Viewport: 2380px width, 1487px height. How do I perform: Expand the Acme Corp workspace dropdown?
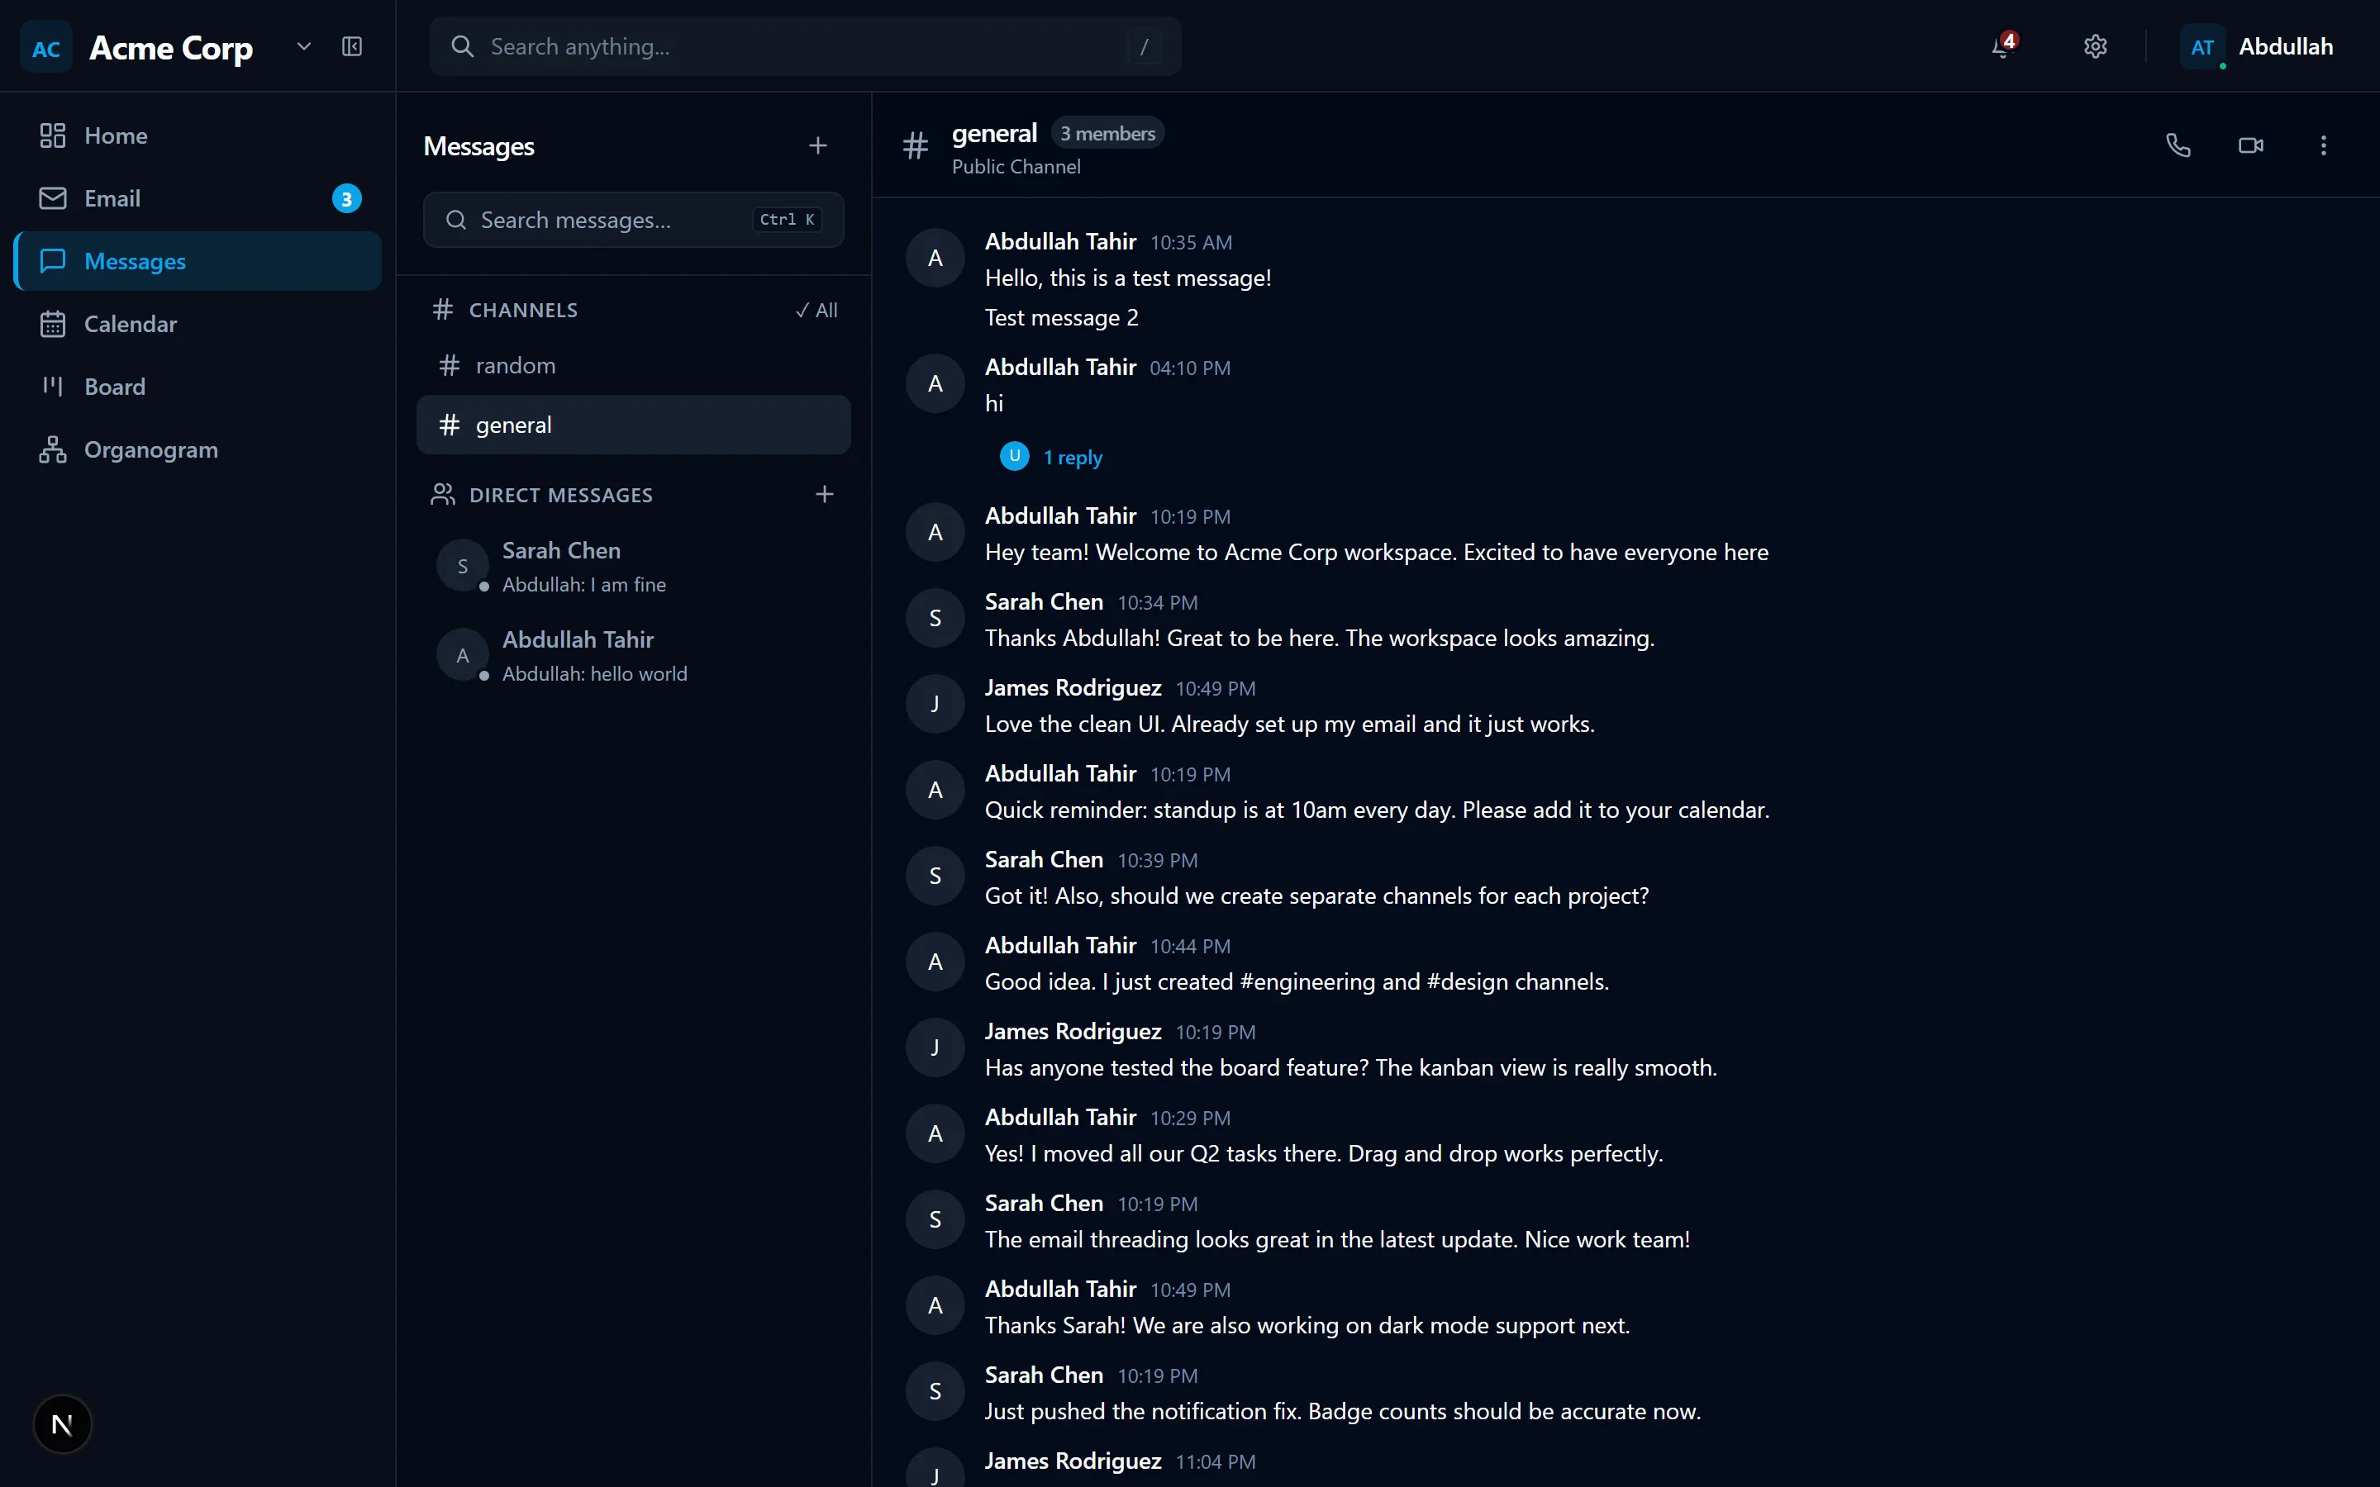pyautogui.click(x=304, y=46)
